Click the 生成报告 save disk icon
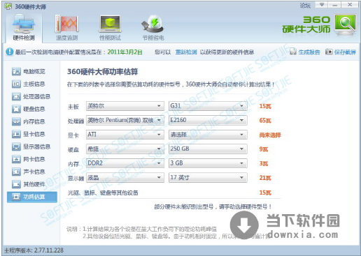This screenshot has height=256, width=361. pyautogui.click(x=293, y=52)
